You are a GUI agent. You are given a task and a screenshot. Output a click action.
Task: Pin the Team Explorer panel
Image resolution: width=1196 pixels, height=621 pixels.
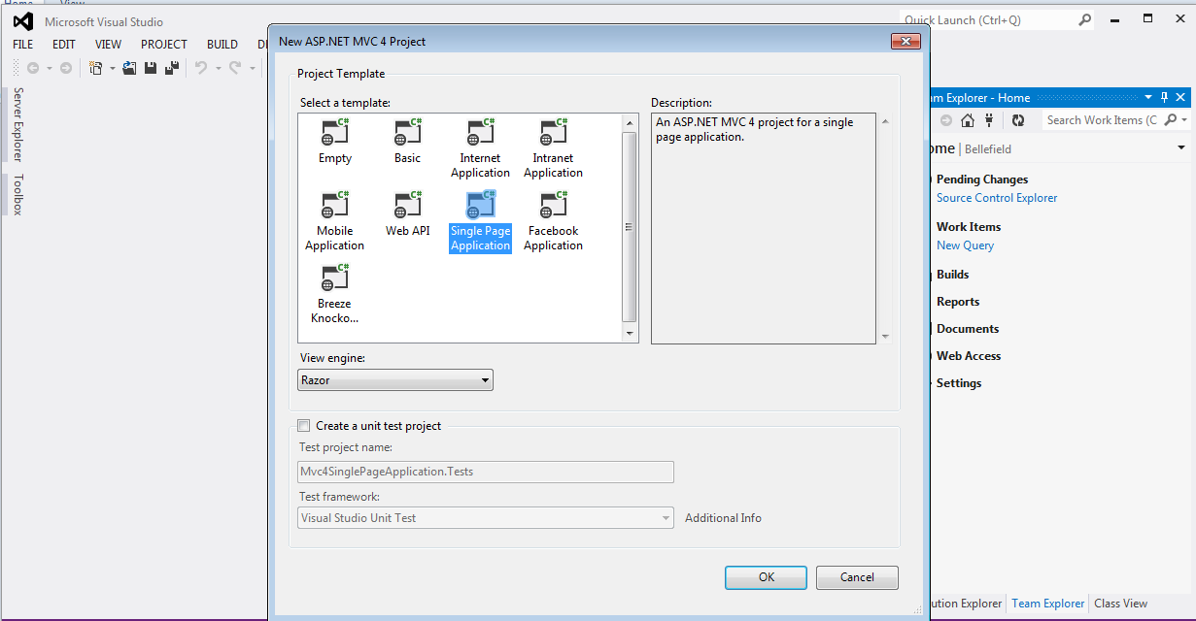(x=1165, y=97)
